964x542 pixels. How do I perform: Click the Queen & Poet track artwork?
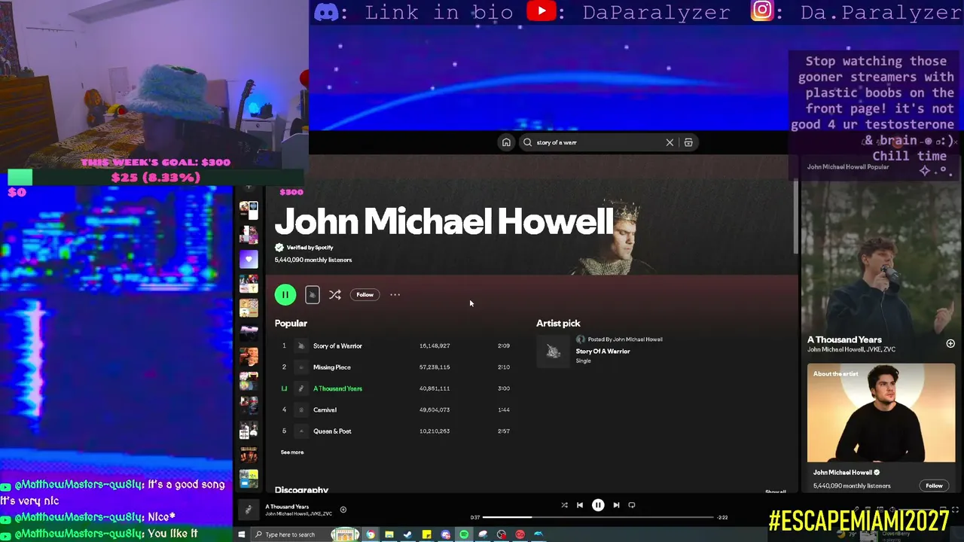point(301,431)
